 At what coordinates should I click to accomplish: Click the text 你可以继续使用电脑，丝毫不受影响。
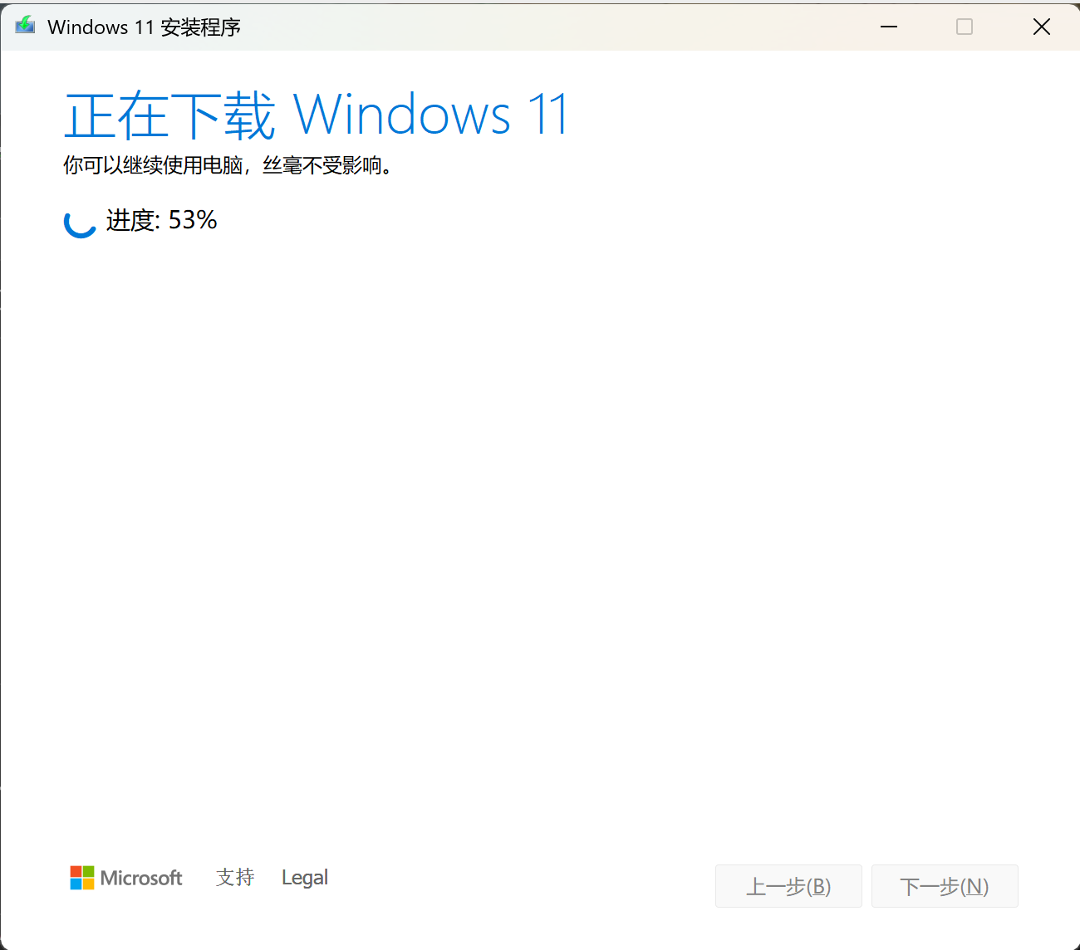(228, 165)
